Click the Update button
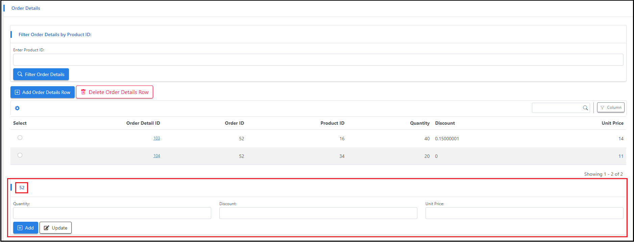 (55, 228)
